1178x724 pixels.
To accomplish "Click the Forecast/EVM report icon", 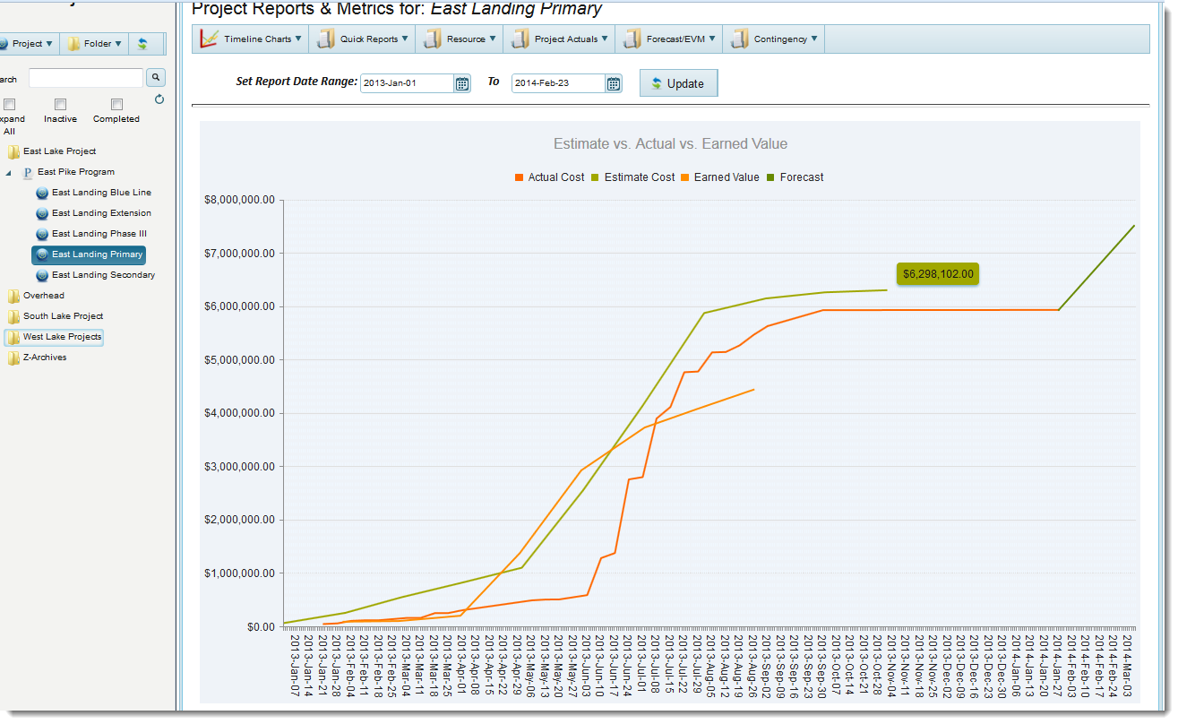I will tap(631, 39).
